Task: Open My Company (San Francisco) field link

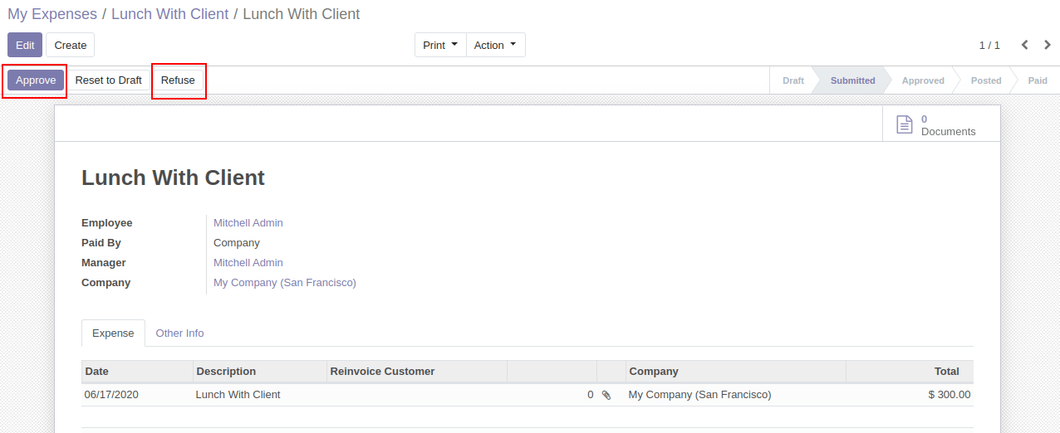Action: pos(285,283)
